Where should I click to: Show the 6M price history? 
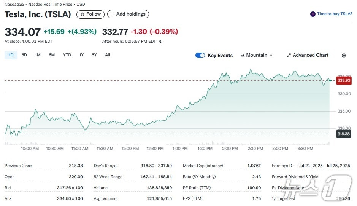(x=52, y=55)
